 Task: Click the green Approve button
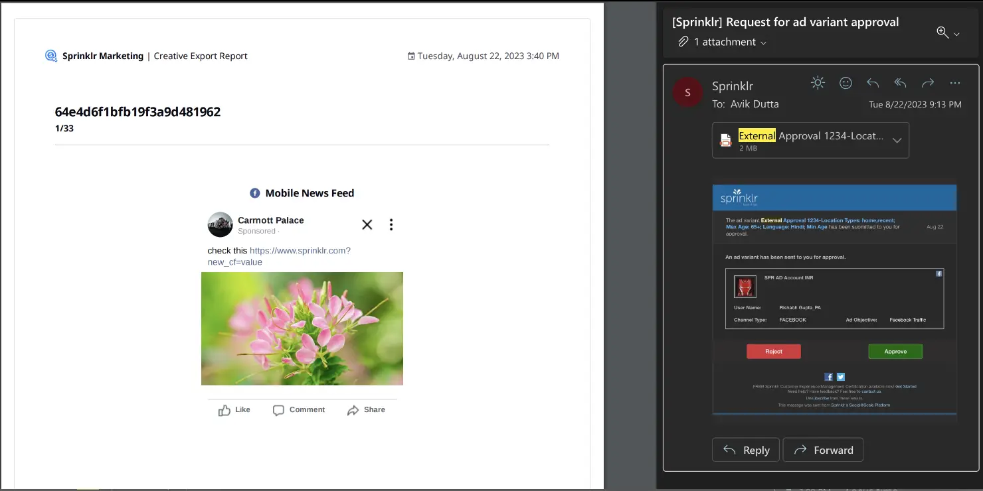point(895,352)
